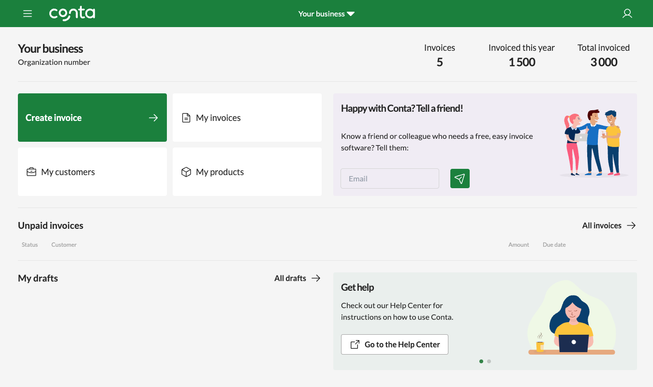Click the user profile icon

(627, 14)
